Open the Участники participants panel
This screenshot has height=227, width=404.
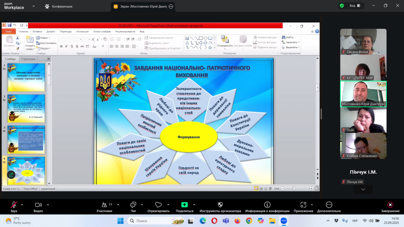104,205
